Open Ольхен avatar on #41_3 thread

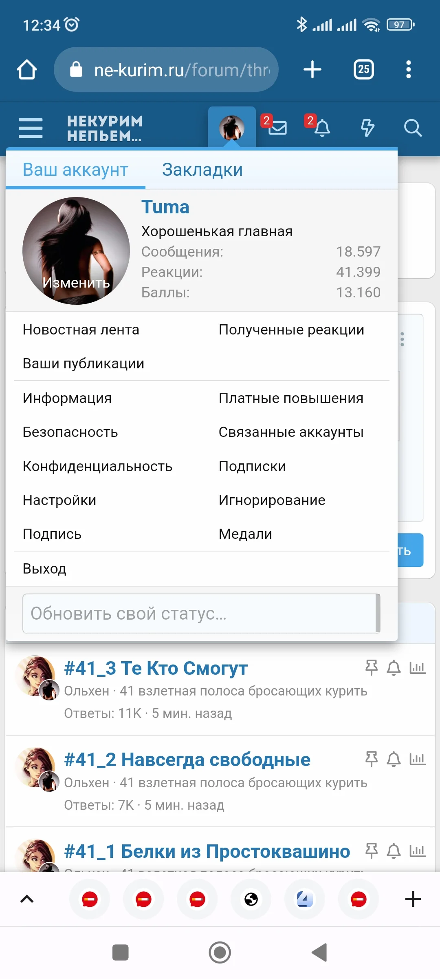[x=34, y=676]
